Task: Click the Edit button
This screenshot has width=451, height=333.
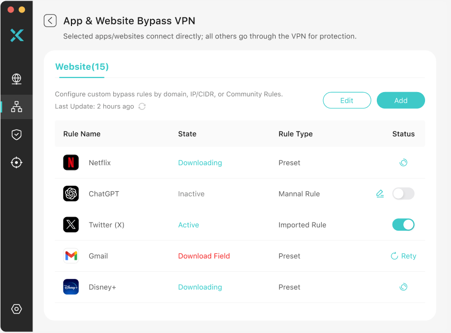Action: coord(347,100)
